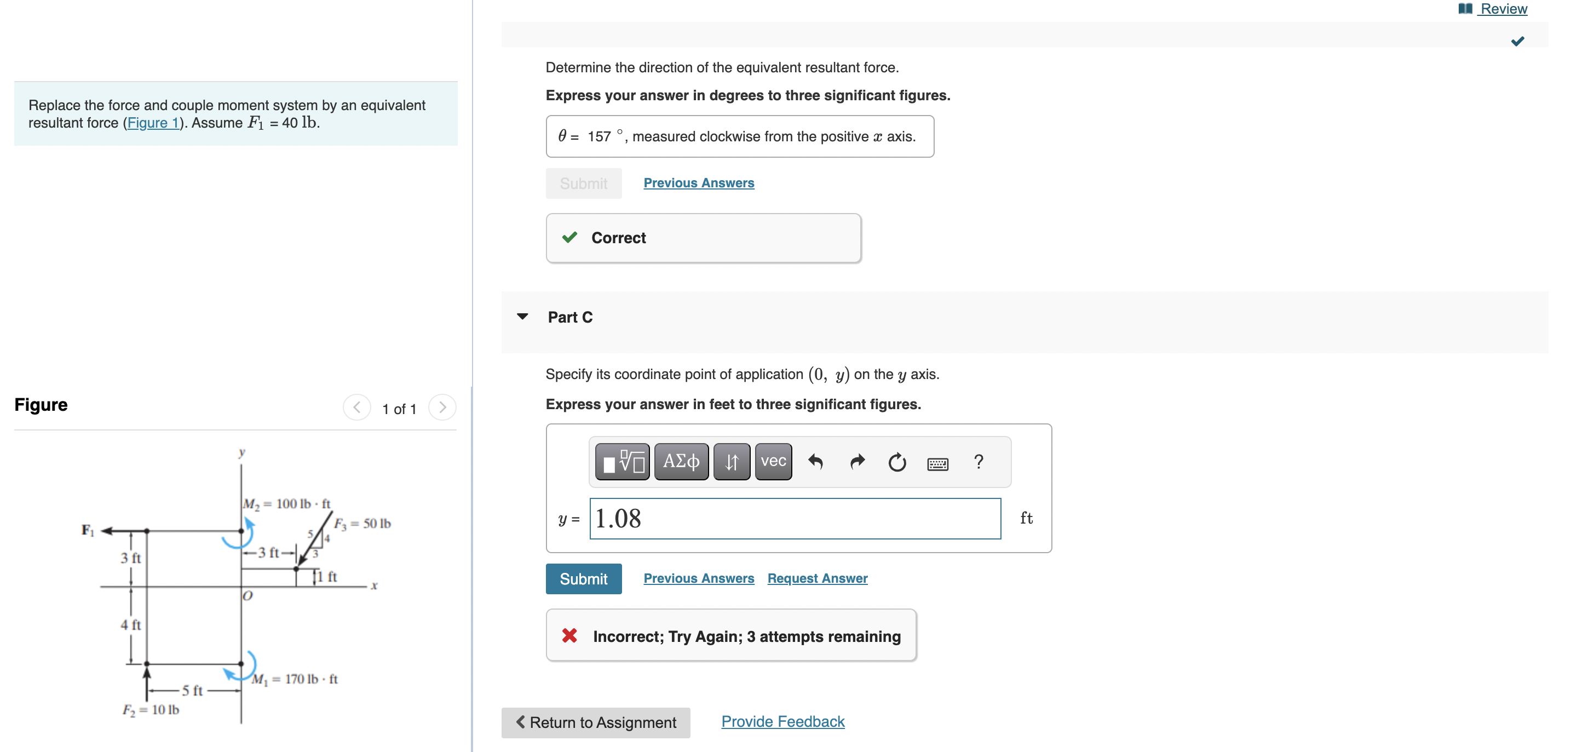The height and width of the screenshot is (752, 1577).
Task: Open the Provide Feedback link
Action: point(782,721)
